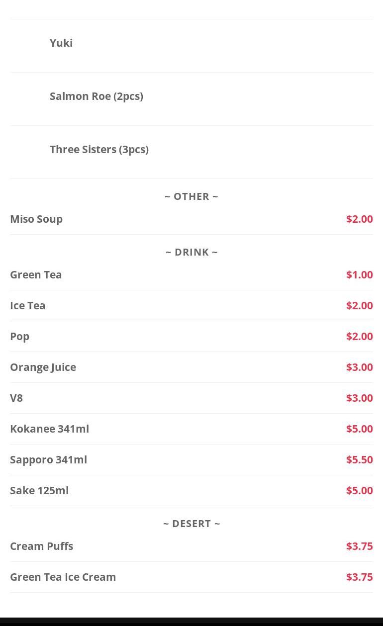Click the Miso Soup $2.00 price
Screen dimensions: 383x626
[360, 219]
